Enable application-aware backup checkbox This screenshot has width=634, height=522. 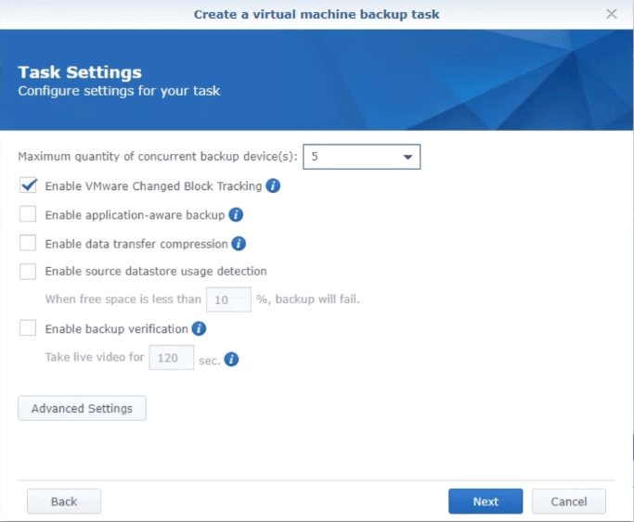click(x=28, y=214)
